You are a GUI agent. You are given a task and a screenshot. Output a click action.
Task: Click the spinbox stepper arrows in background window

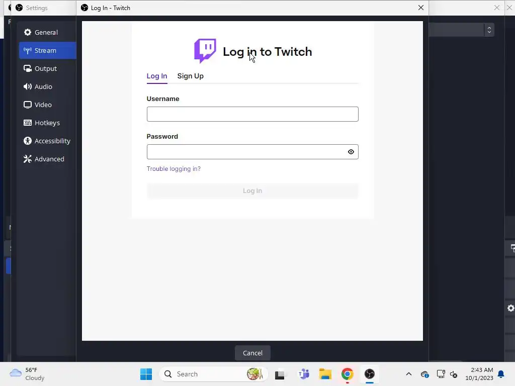click(489, 30)
